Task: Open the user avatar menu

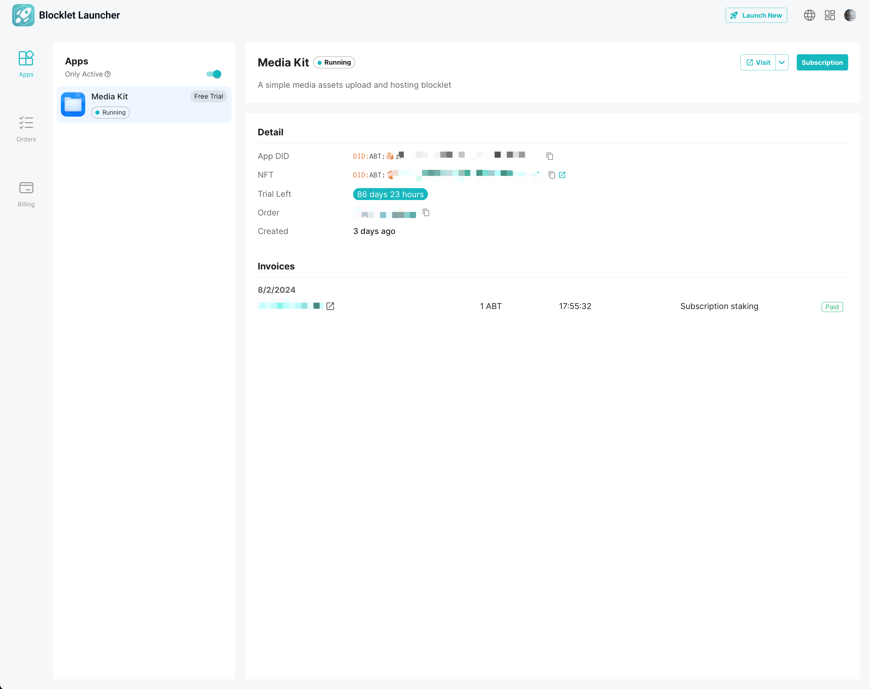Action: coord(850,15)
